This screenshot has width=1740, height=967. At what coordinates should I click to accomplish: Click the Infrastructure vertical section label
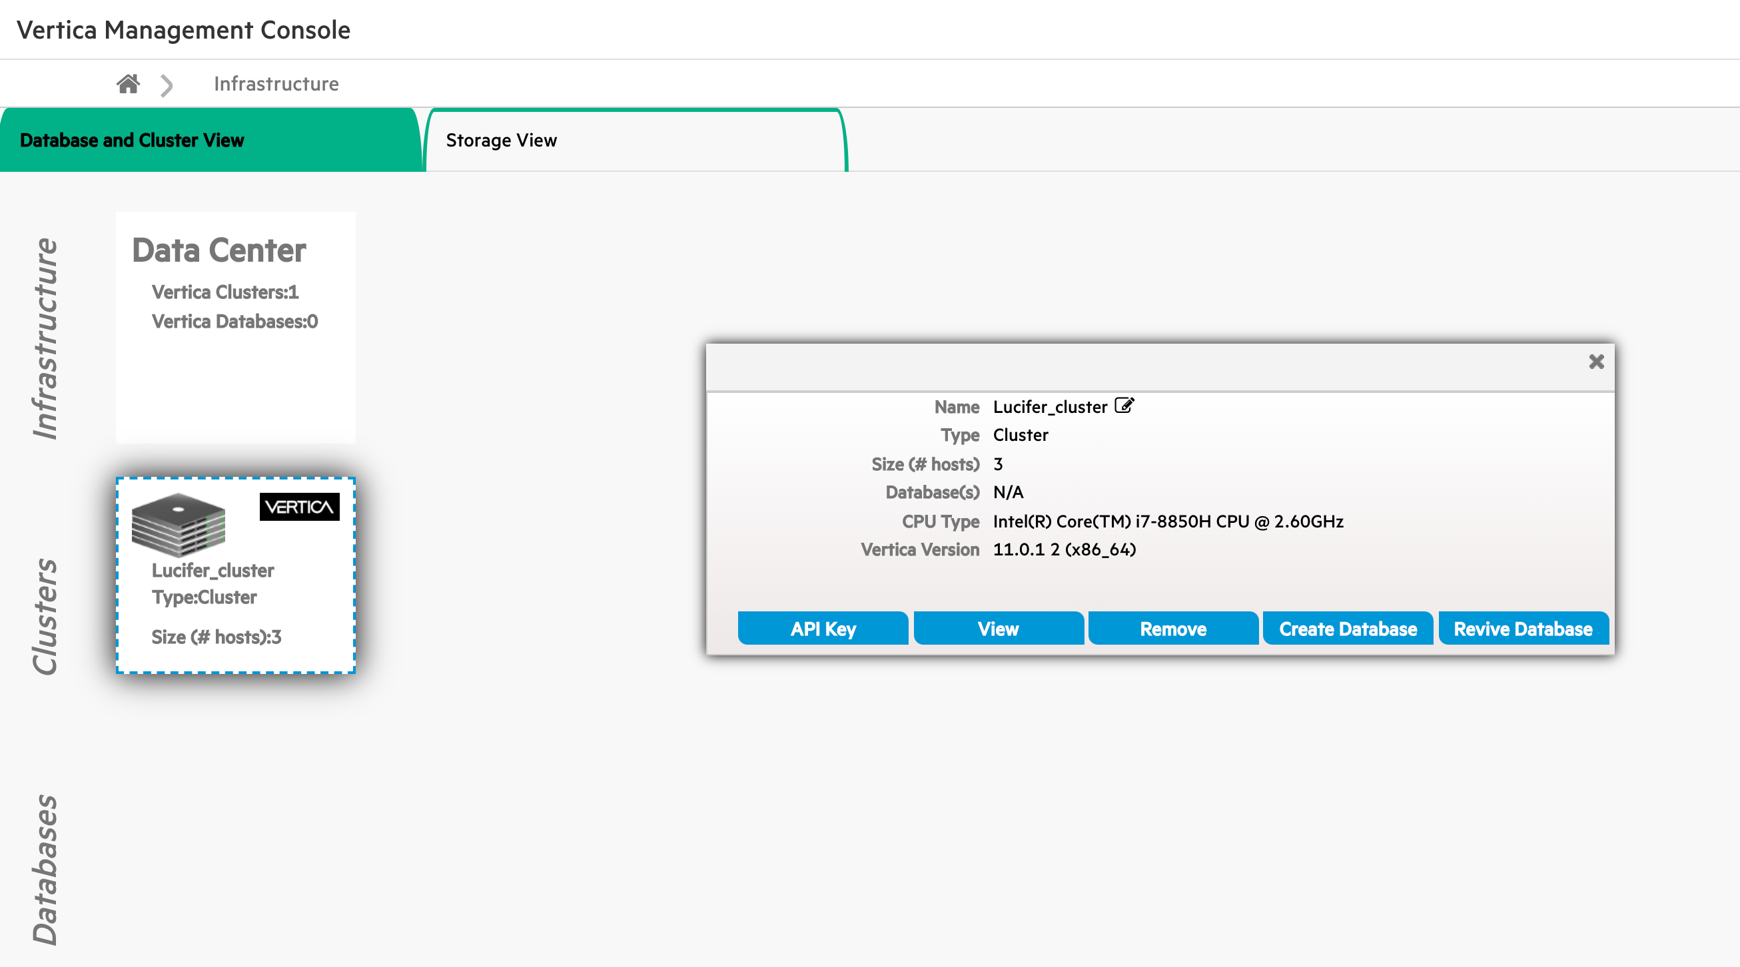point(45,338)
